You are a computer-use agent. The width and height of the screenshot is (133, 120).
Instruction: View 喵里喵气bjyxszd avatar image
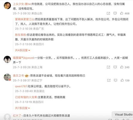[x=7, y=59]
